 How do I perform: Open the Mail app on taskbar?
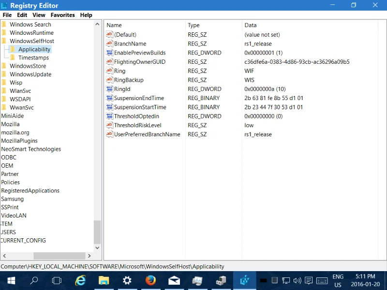click(x=174, y=280)
